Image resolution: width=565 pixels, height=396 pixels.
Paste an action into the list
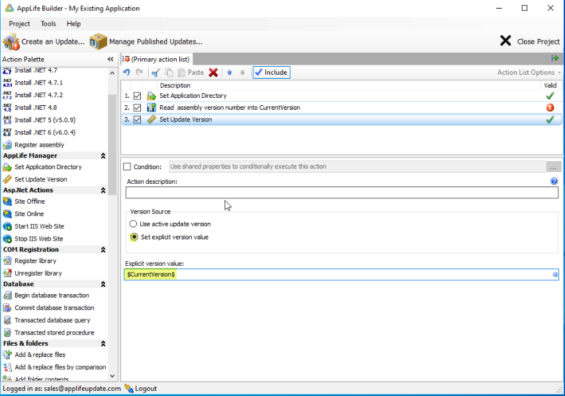[x=191, y=72]
